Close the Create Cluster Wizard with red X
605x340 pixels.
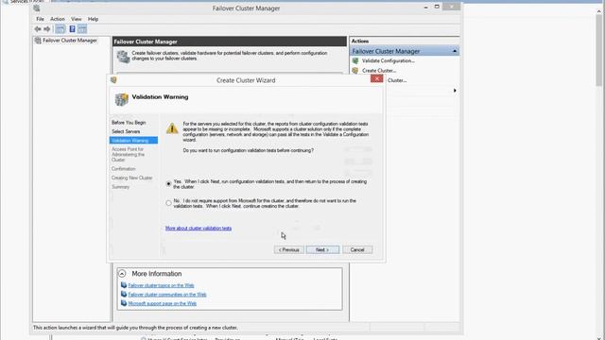tap(376, 78)
